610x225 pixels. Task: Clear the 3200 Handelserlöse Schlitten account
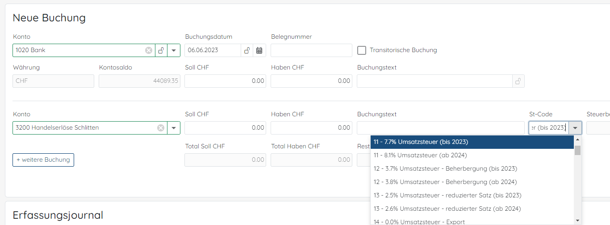tap(161, 128)
